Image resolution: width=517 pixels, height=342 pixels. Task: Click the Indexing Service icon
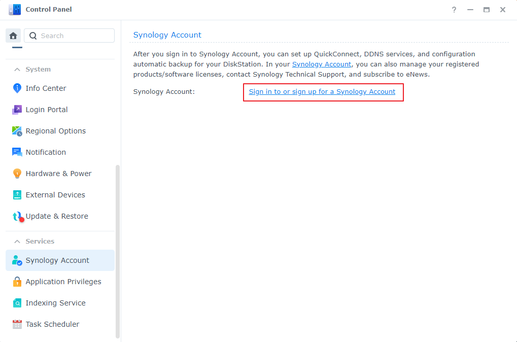tap(17, 303)
